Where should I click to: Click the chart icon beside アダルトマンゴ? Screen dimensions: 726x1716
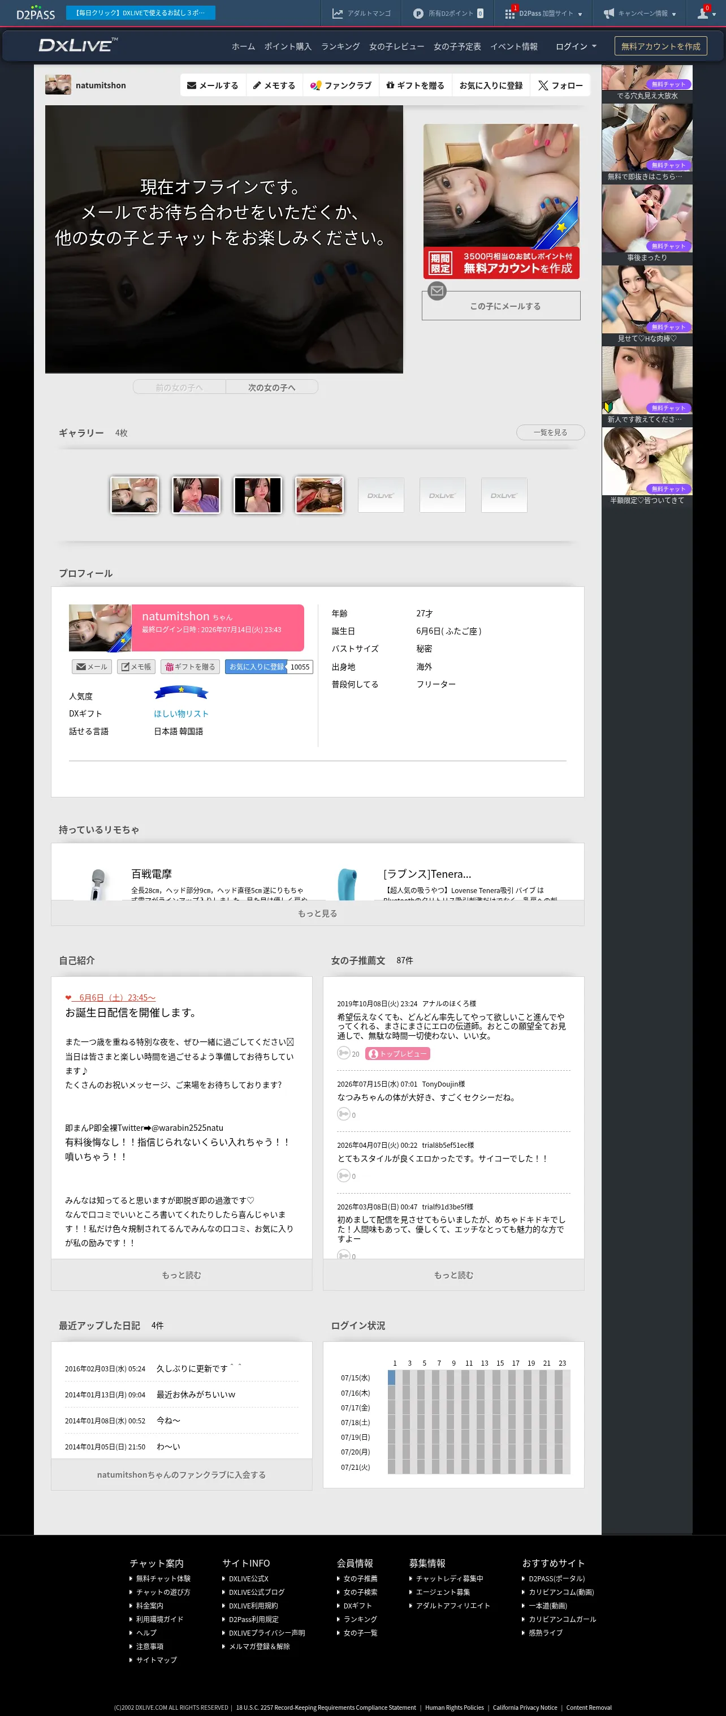[x=338, y=14]
